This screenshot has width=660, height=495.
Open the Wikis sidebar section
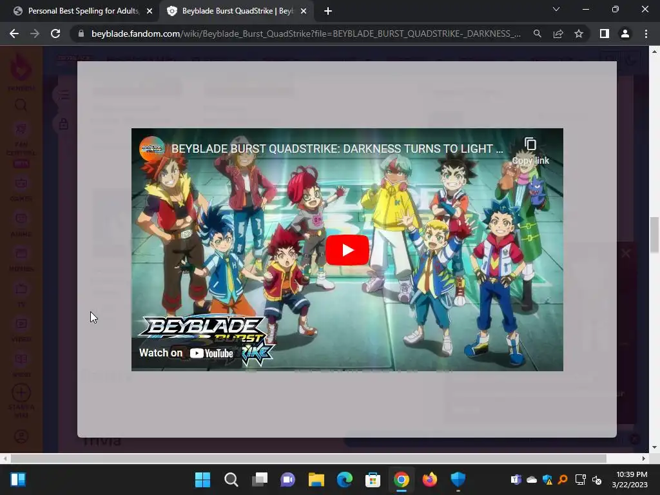coord(21,365)
